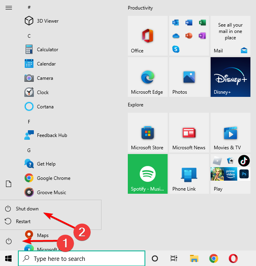Click the taskbar search box
This screenshot has height=266, width=256.
[x=82, y=258]
